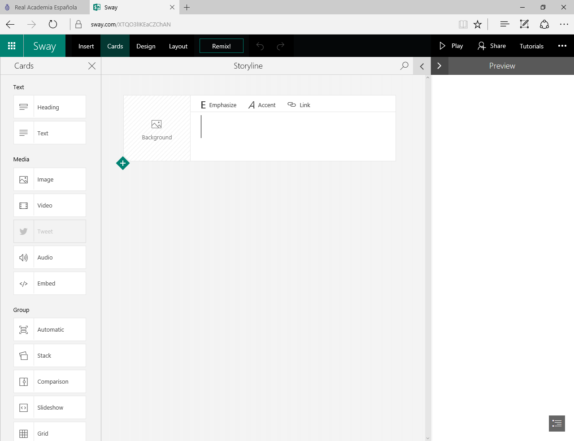Screen dimensions: 574x441
Task: Click the Background image placeholder
Action: pos(157,129)
